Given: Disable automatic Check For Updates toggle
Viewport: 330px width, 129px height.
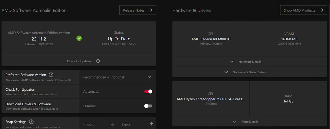Looking at the screenshot, I should tap(148, 91).
